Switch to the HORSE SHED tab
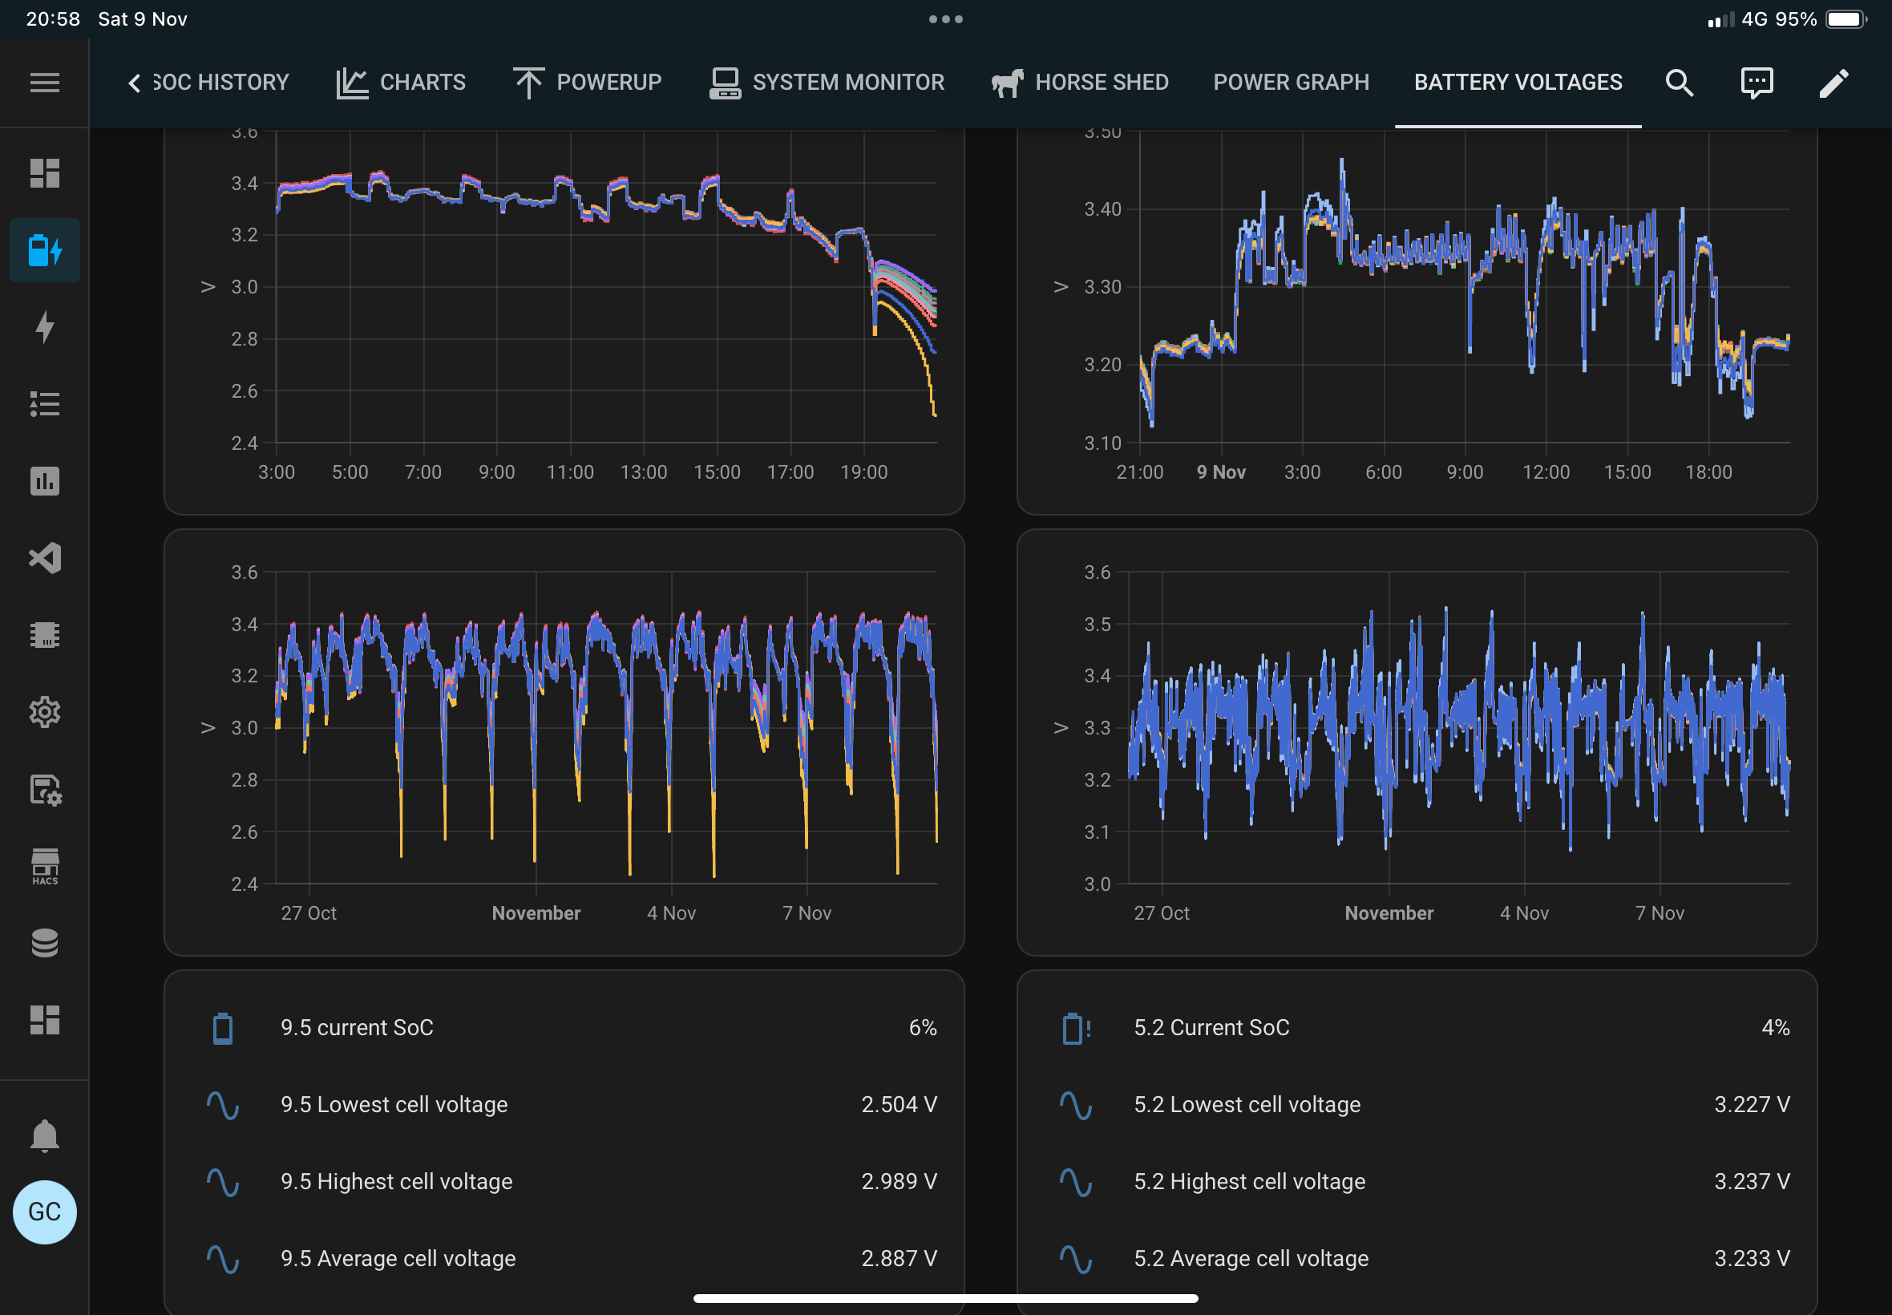The height and width of the screenshot is (1315, 1892). [x=1079, y=83]
